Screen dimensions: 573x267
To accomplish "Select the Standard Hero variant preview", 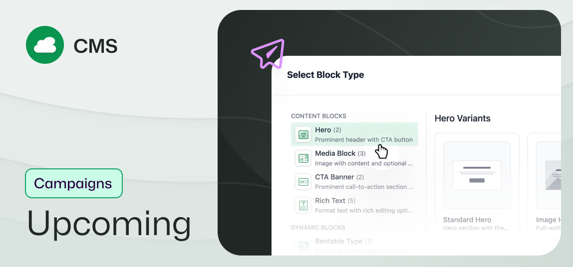I will pos(477,175).
